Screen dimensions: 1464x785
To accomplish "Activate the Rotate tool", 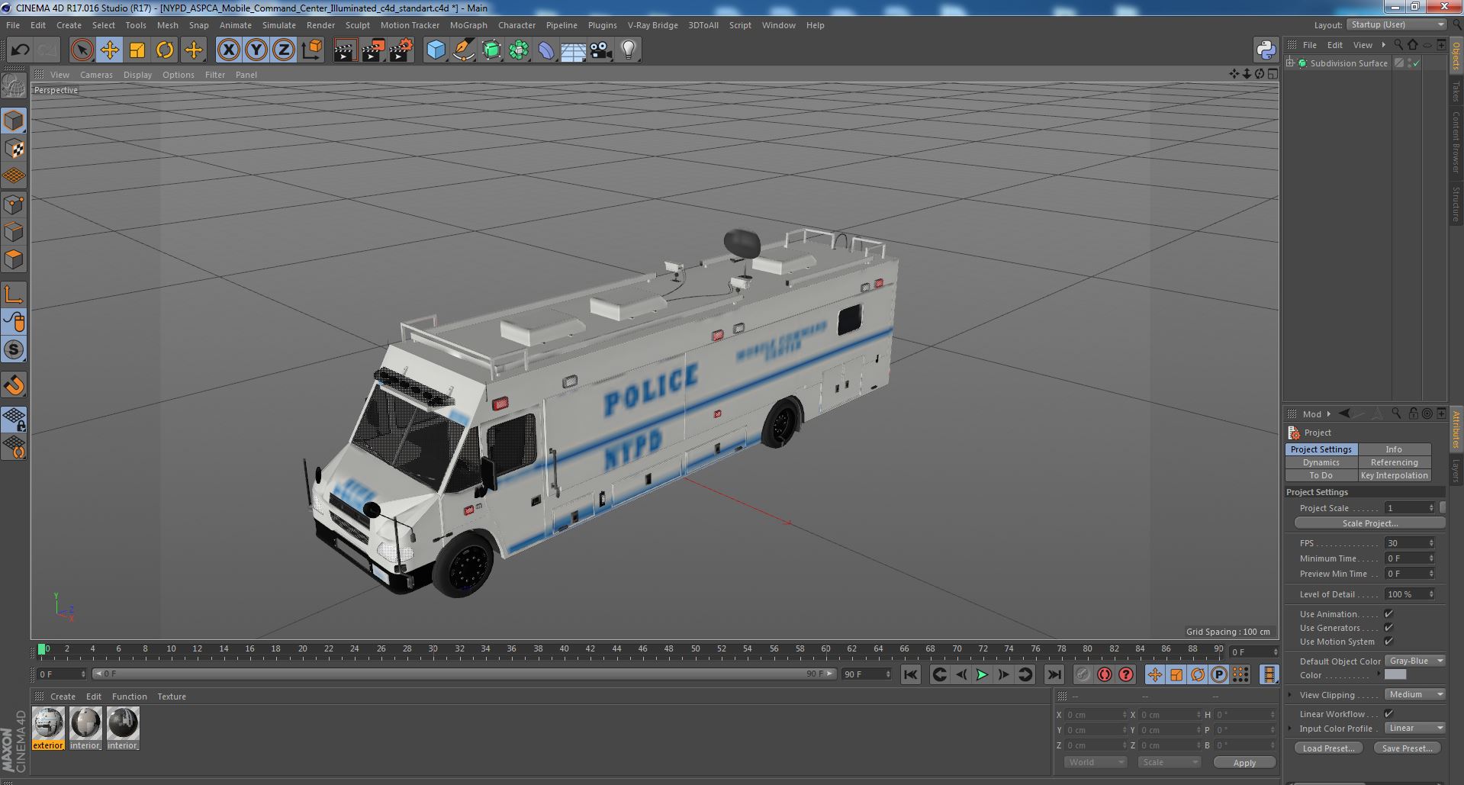I will (165, 50).
